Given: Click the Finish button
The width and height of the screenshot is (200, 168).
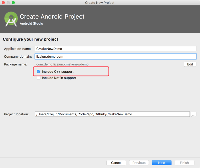Looking at the screenshot, I should 184,163.
